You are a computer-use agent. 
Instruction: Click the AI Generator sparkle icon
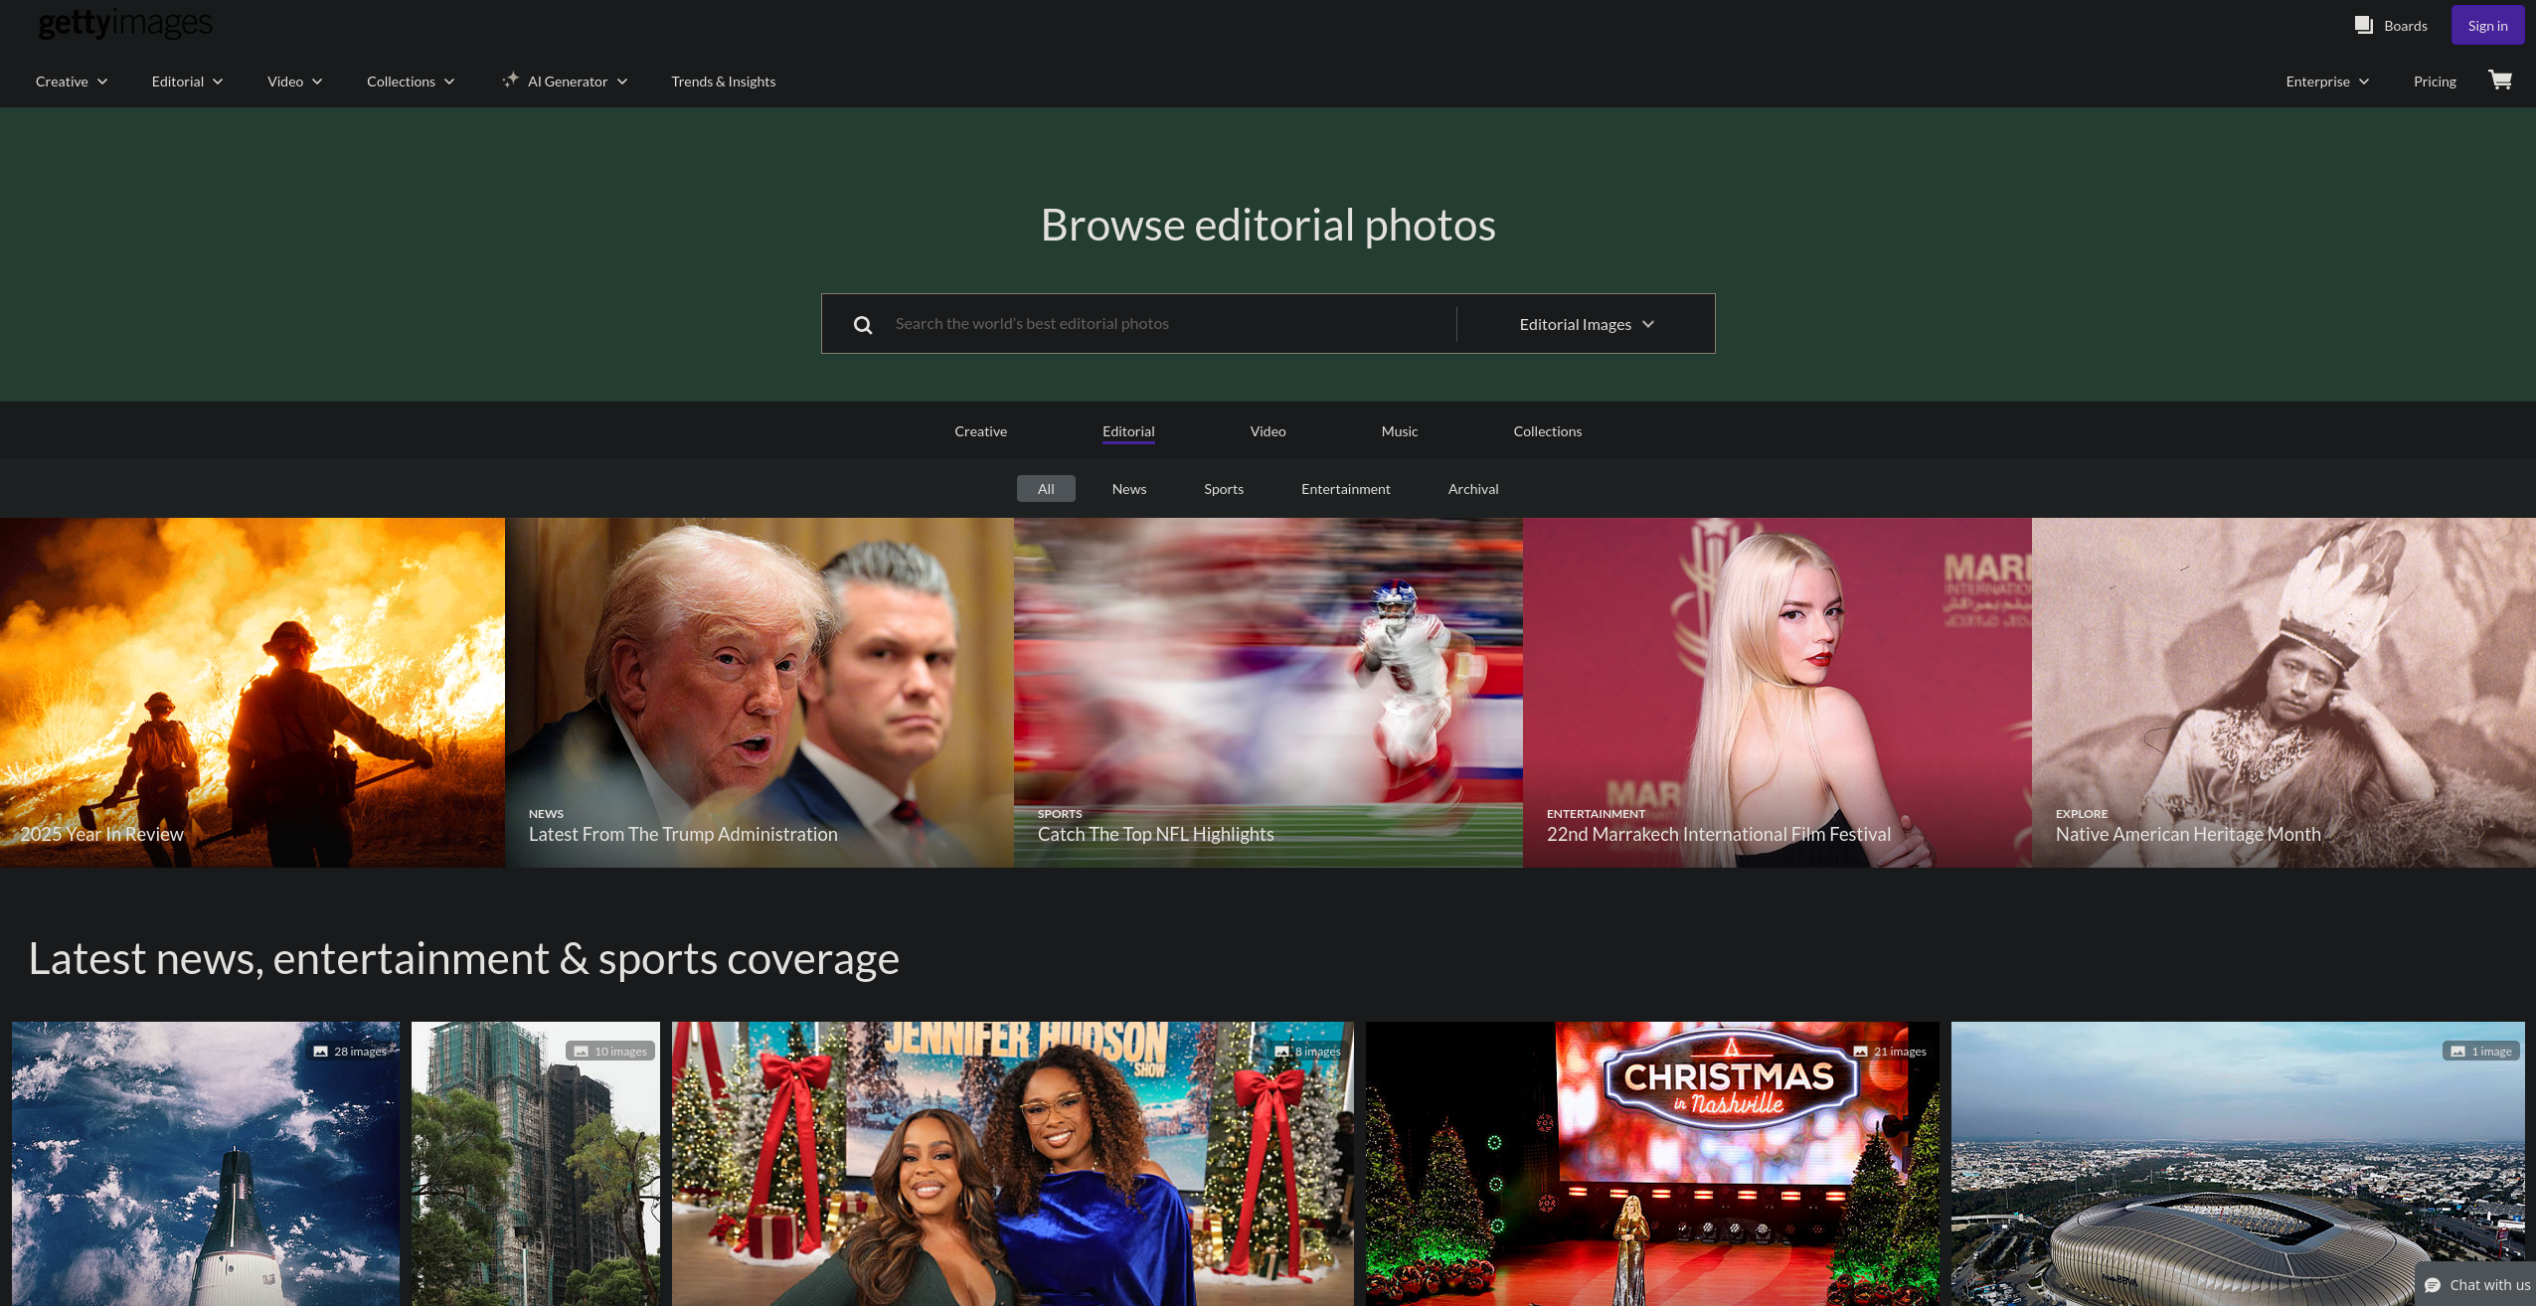tap(510, 80)
